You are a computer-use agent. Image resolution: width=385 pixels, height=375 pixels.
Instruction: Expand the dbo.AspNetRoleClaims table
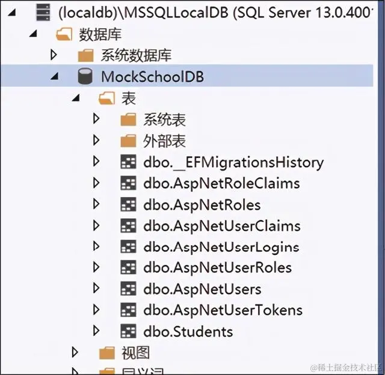coord(96,183)
